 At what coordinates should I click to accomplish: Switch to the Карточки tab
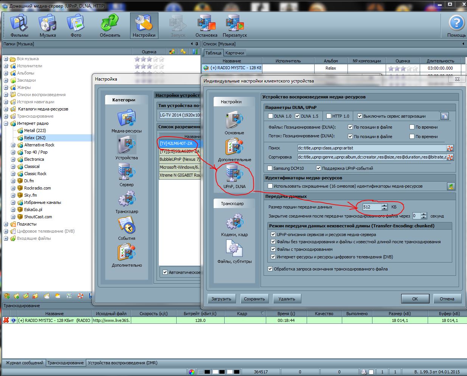(234, 53)
